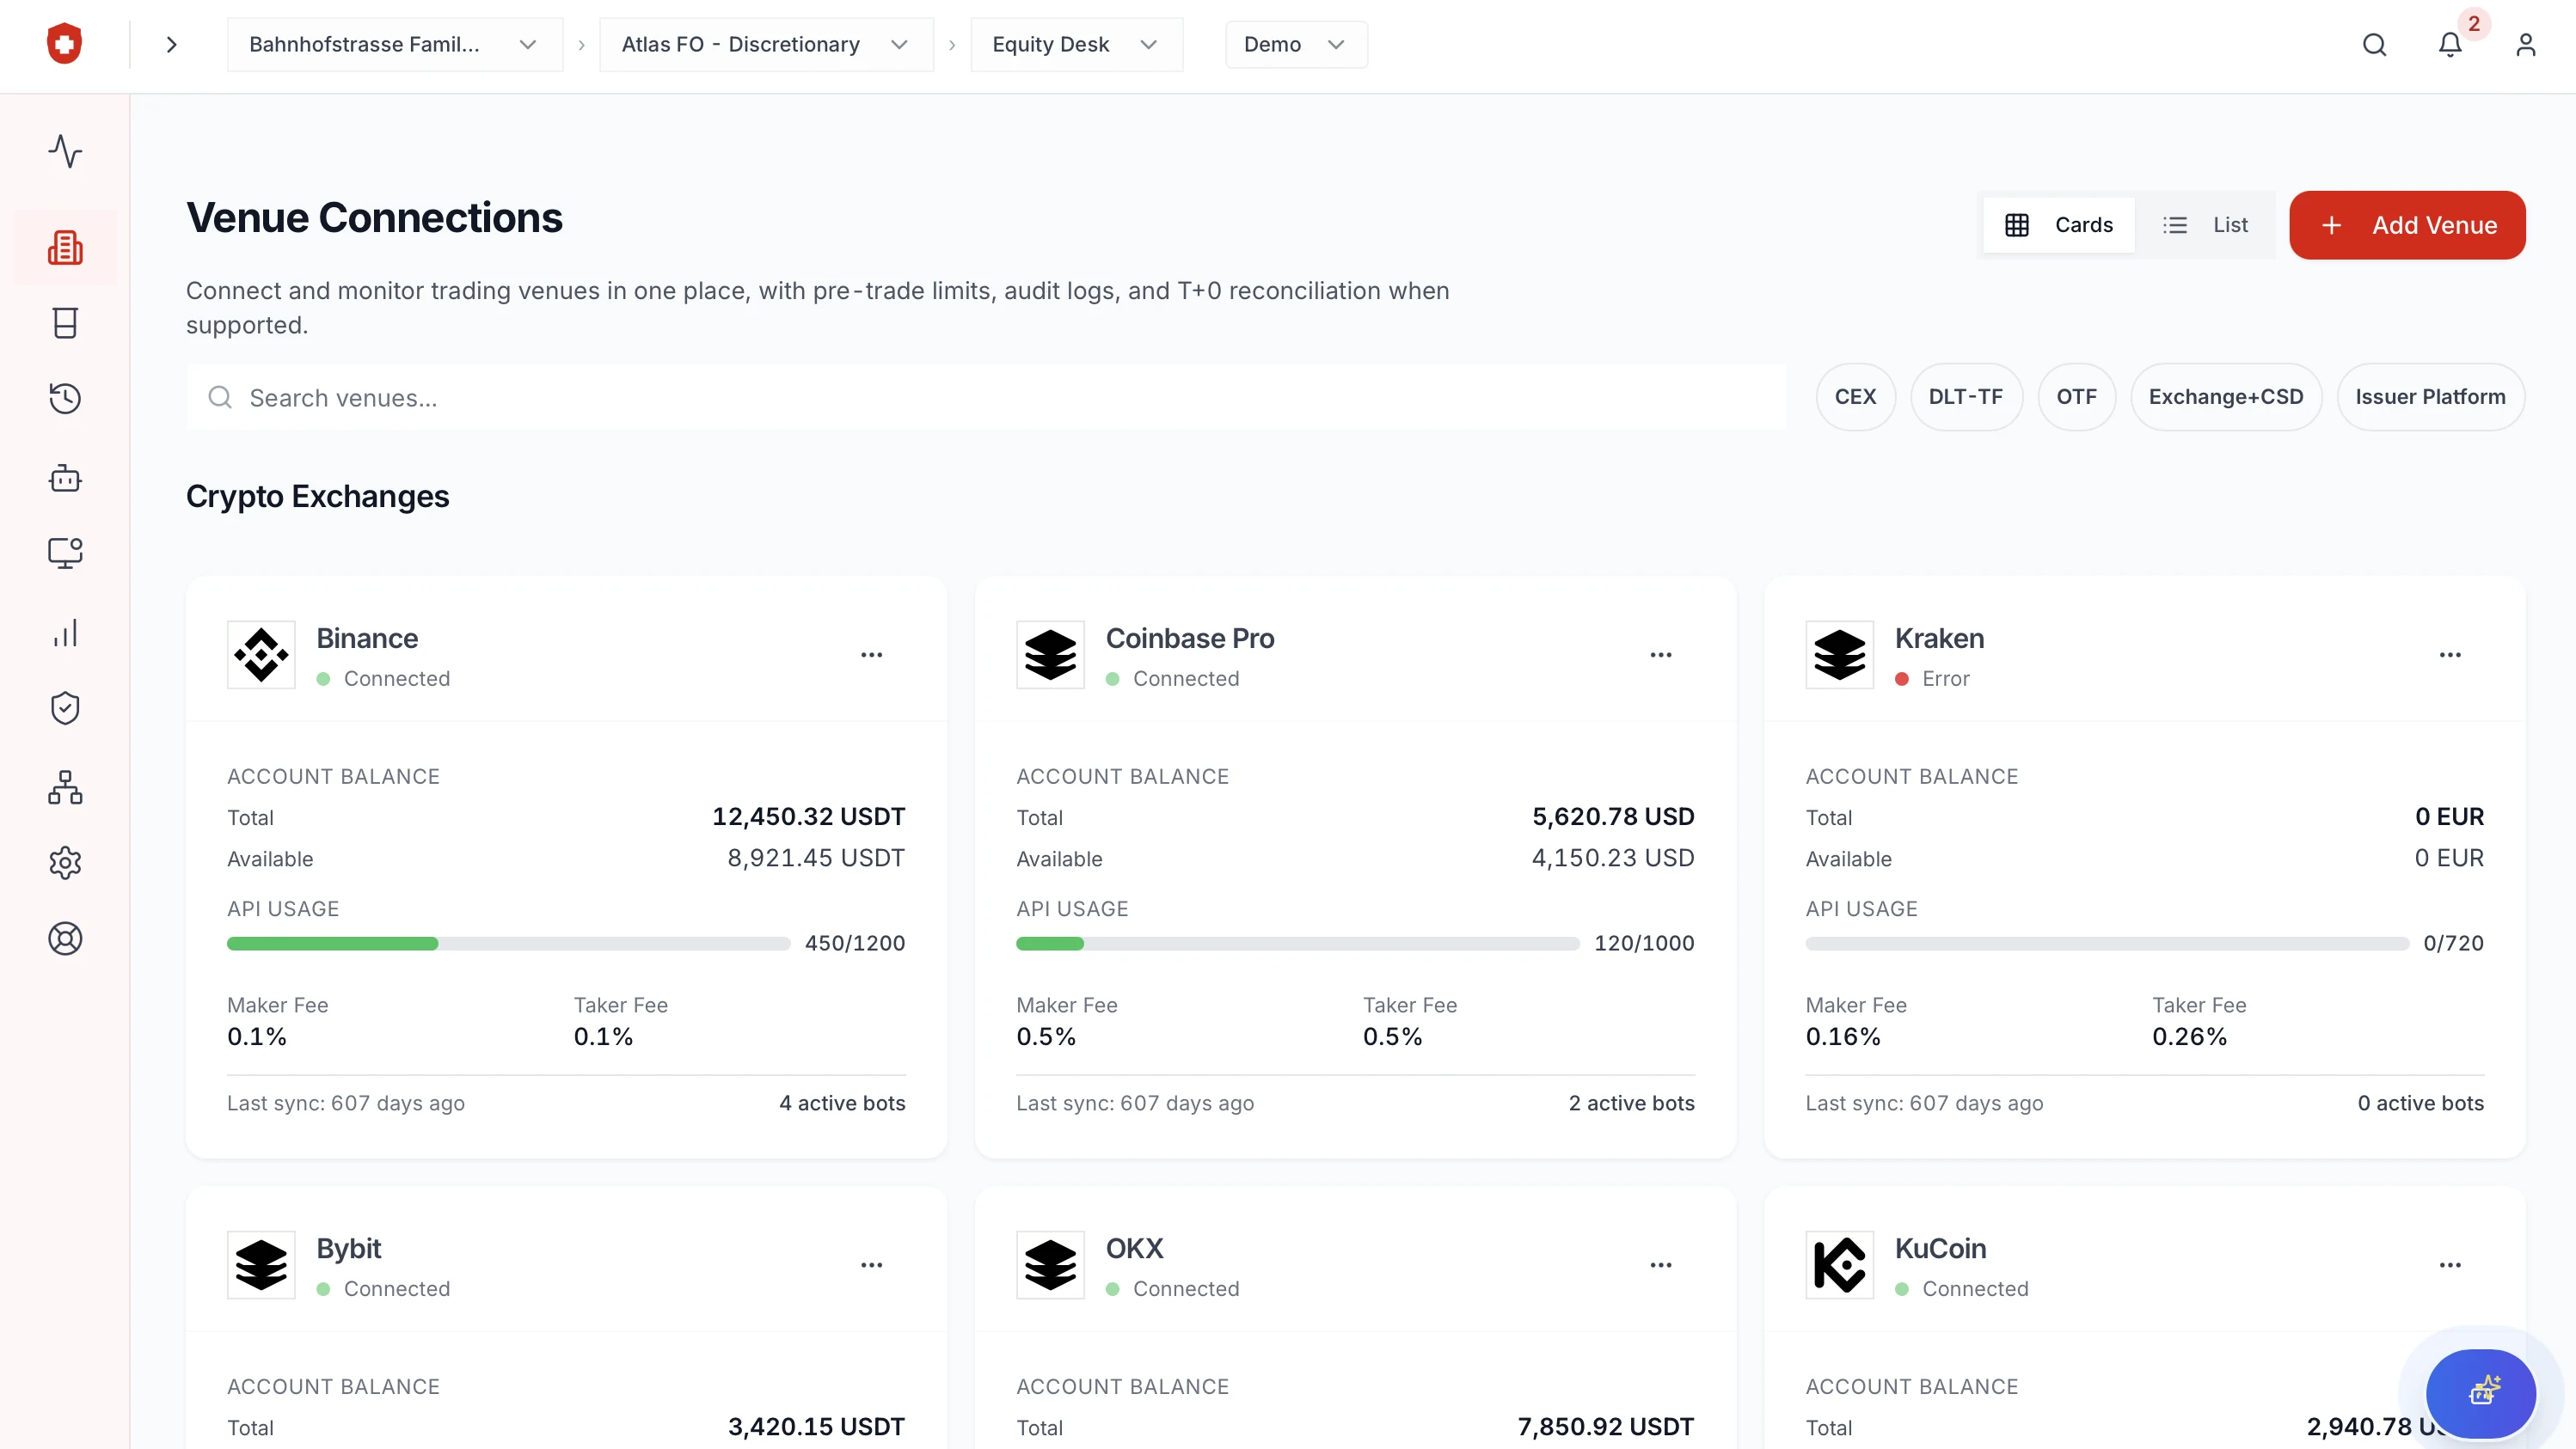Click the Search venues input field
This screenshot has height=1449, width=2576.
point(985,398)
